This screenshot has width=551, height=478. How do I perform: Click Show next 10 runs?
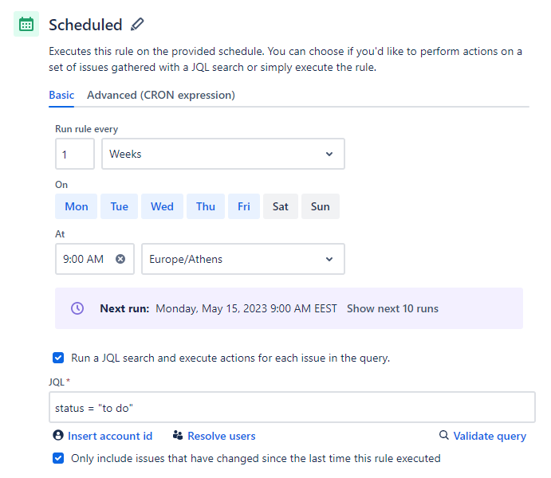click(x=392, y=308)
